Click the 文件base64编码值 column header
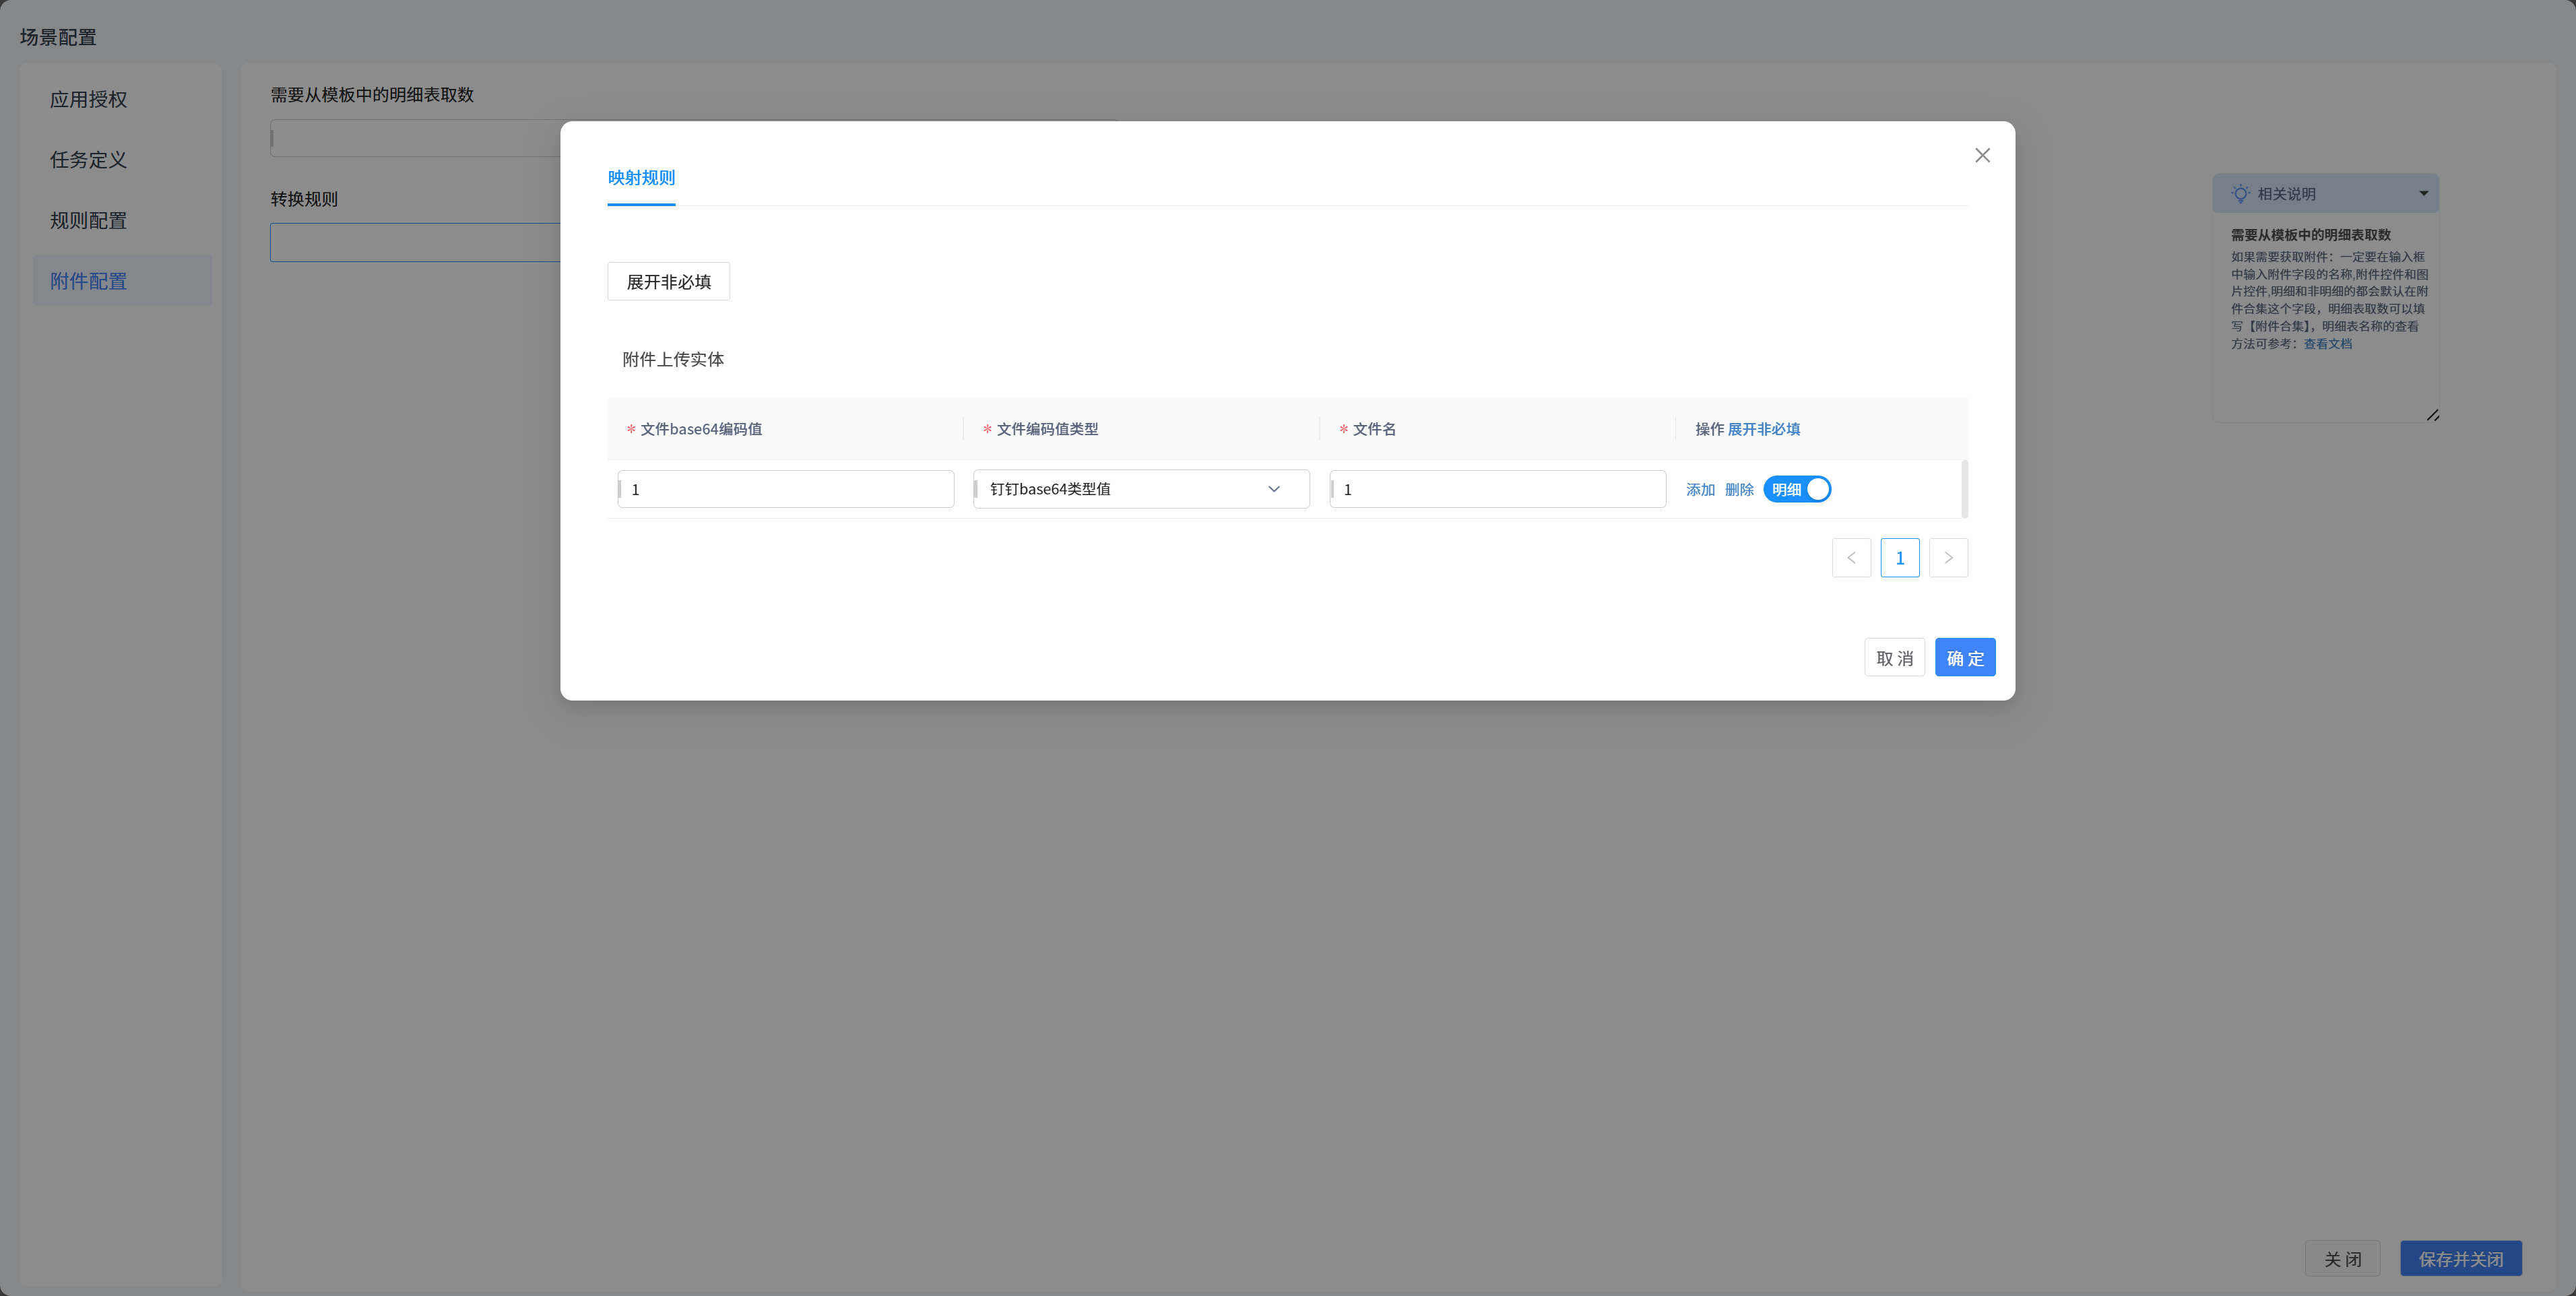Image resolution: width=2576 pixels, height=1296 pixels. click(701, 429)
